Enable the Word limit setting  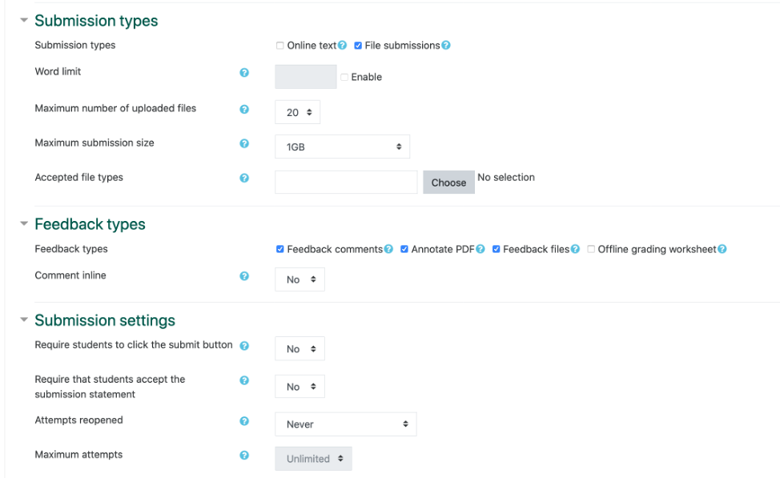coord(344,77)
